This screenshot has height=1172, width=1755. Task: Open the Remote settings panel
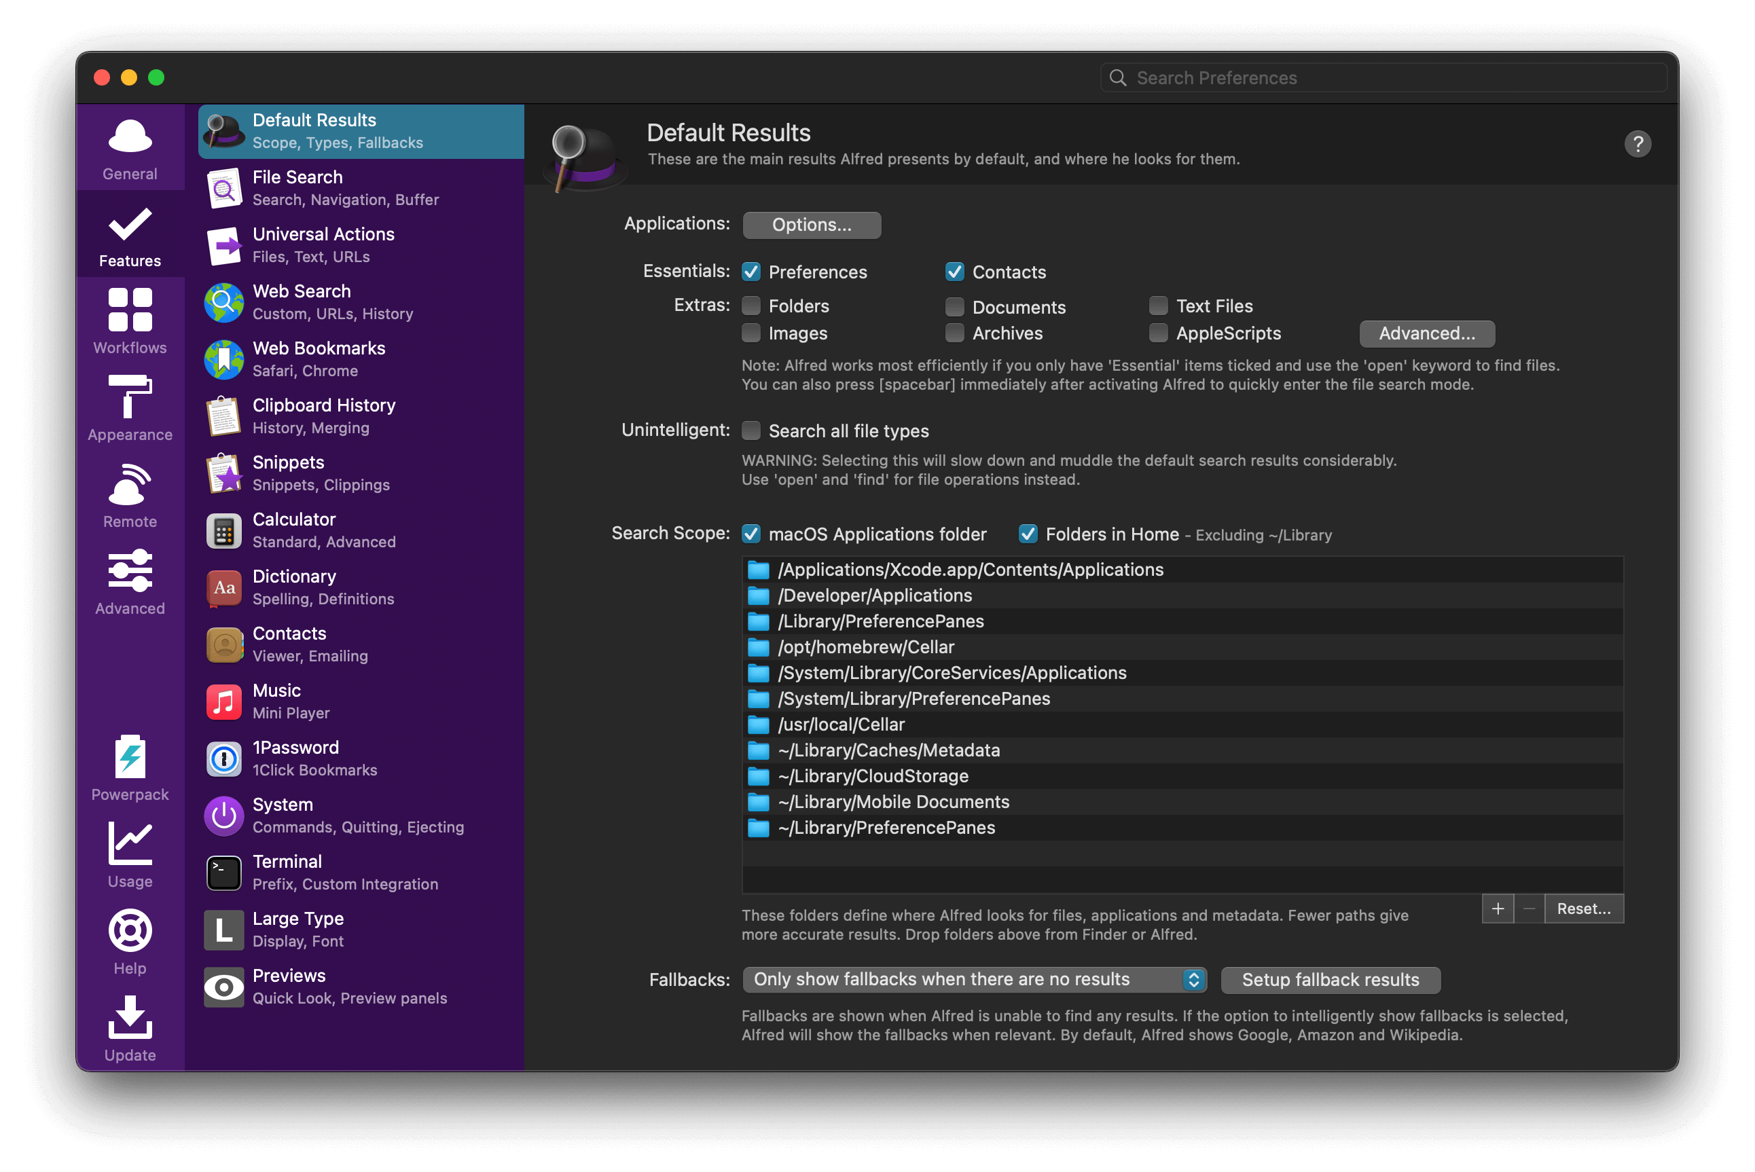130,495
